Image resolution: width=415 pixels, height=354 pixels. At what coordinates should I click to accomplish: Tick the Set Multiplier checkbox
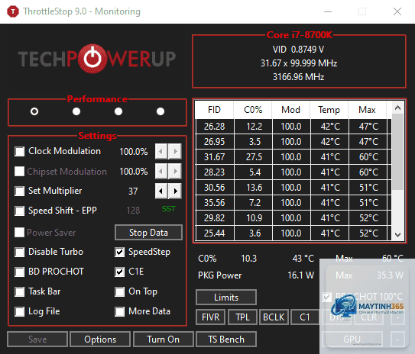20,191
